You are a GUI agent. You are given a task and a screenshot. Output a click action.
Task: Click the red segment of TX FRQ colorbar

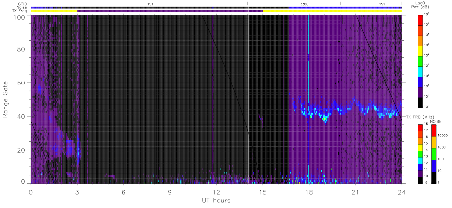point(421,127)
